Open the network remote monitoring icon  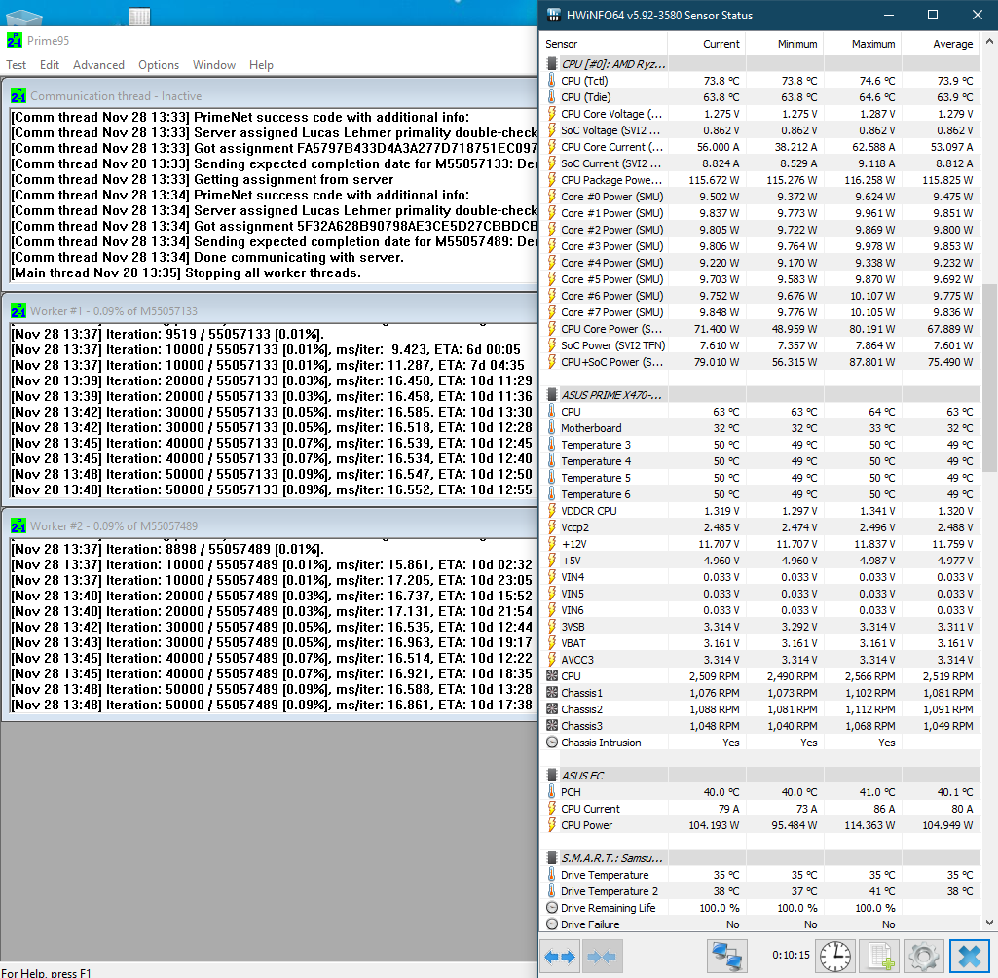[727, 957]
